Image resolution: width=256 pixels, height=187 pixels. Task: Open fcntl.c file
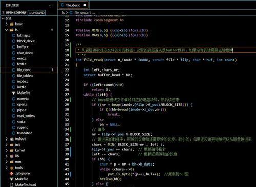pyautogui.click(x=22, y=64)
